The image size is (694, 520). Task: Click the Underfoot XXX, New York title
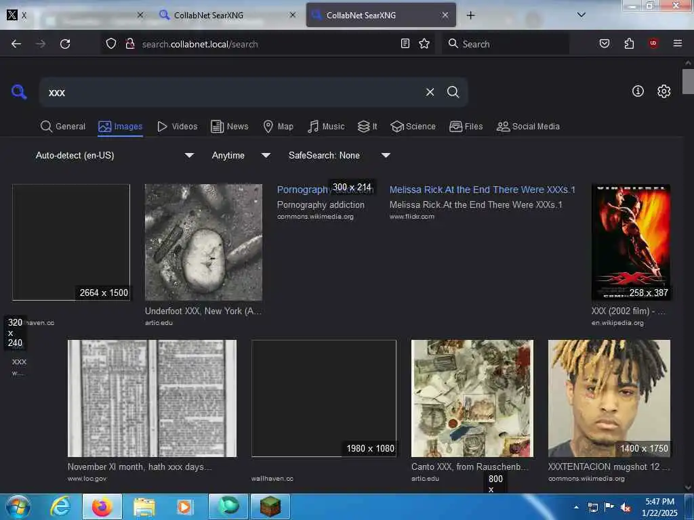point(203,311)
